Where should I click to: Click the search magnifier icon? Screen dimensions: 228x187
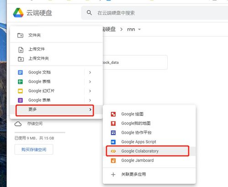89,13
